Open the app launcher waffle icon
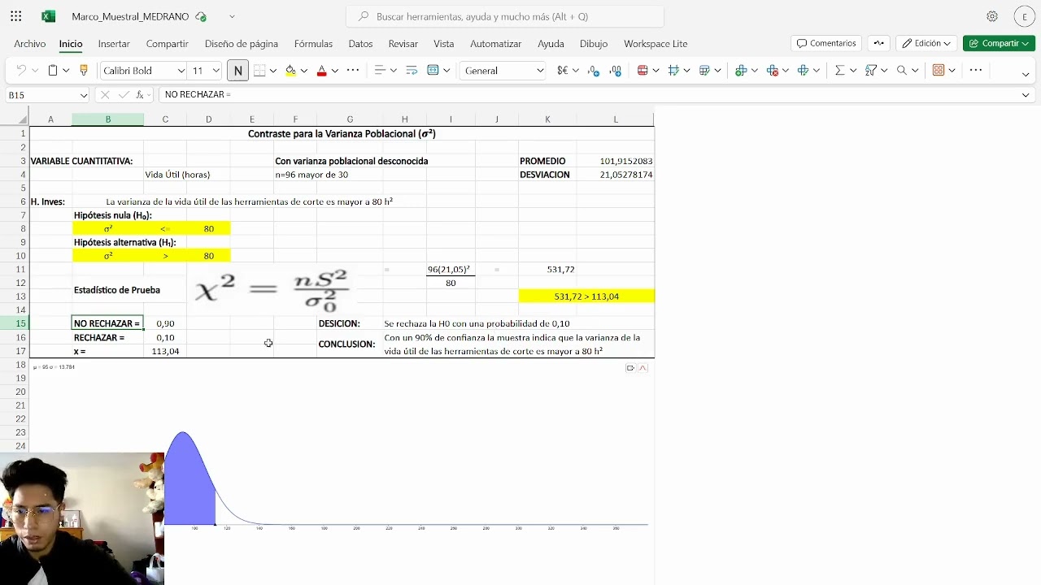This screenshot has height=585, width=1041. pos(16,16)
